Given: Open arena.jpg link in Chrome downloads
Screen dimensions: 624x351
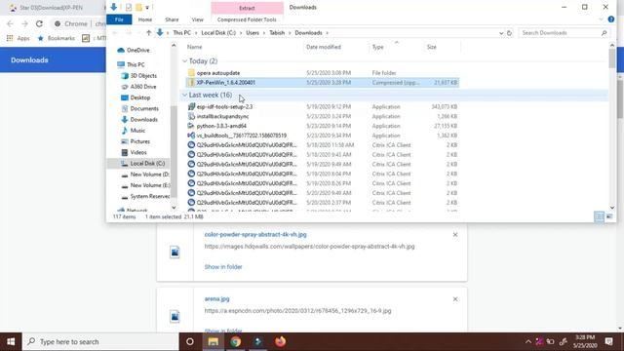Looking at the screenshot, I should (x=216, y=299).
